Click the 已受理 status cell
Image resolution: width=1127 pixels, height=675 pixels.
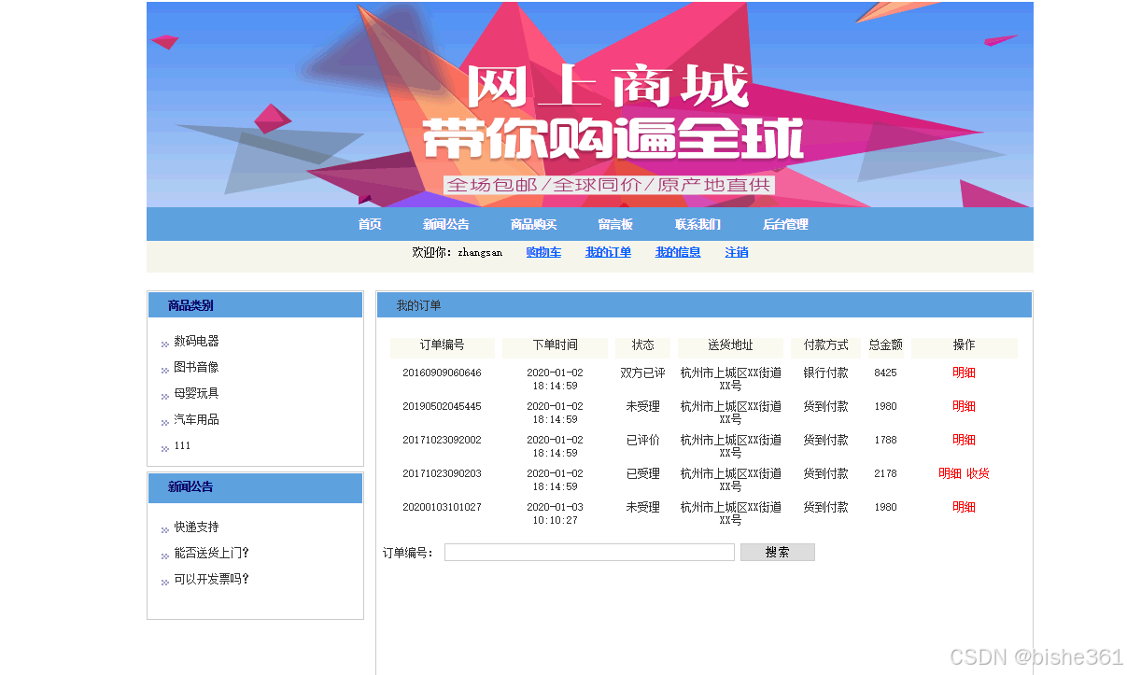click(x=642, y=473)
